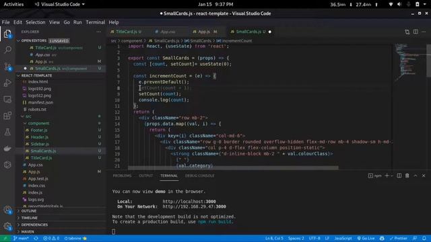Viewport: 431px width, 242px height.
Task: Click the feedback icon in status bar
Action: pos(415,239)
